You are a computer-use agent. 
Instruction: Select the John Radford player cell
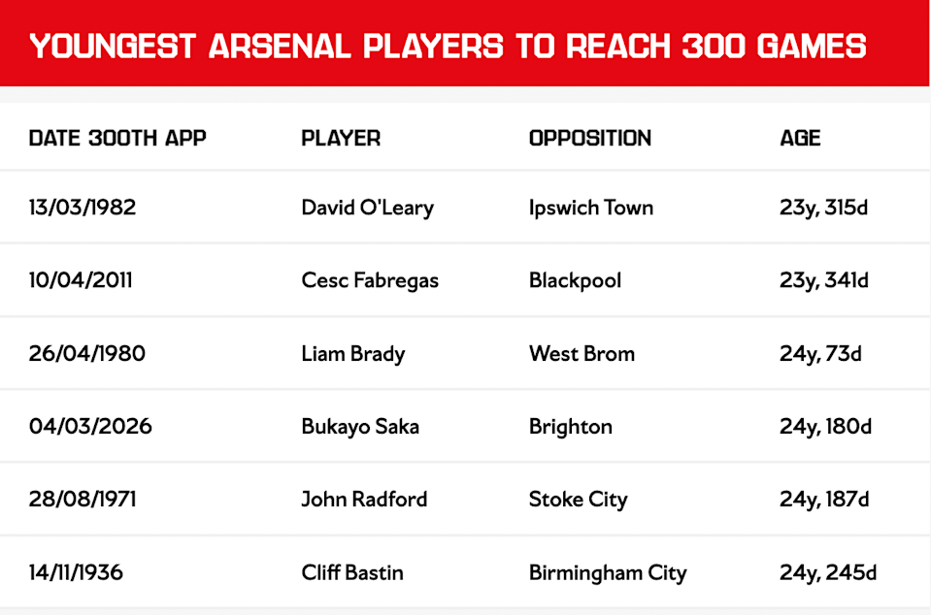click(x=364, y=500)
